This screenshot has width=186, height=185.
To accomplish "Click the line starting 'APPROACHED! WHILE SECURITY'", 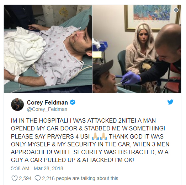I will pyautogui.click(x=90, y=152).
